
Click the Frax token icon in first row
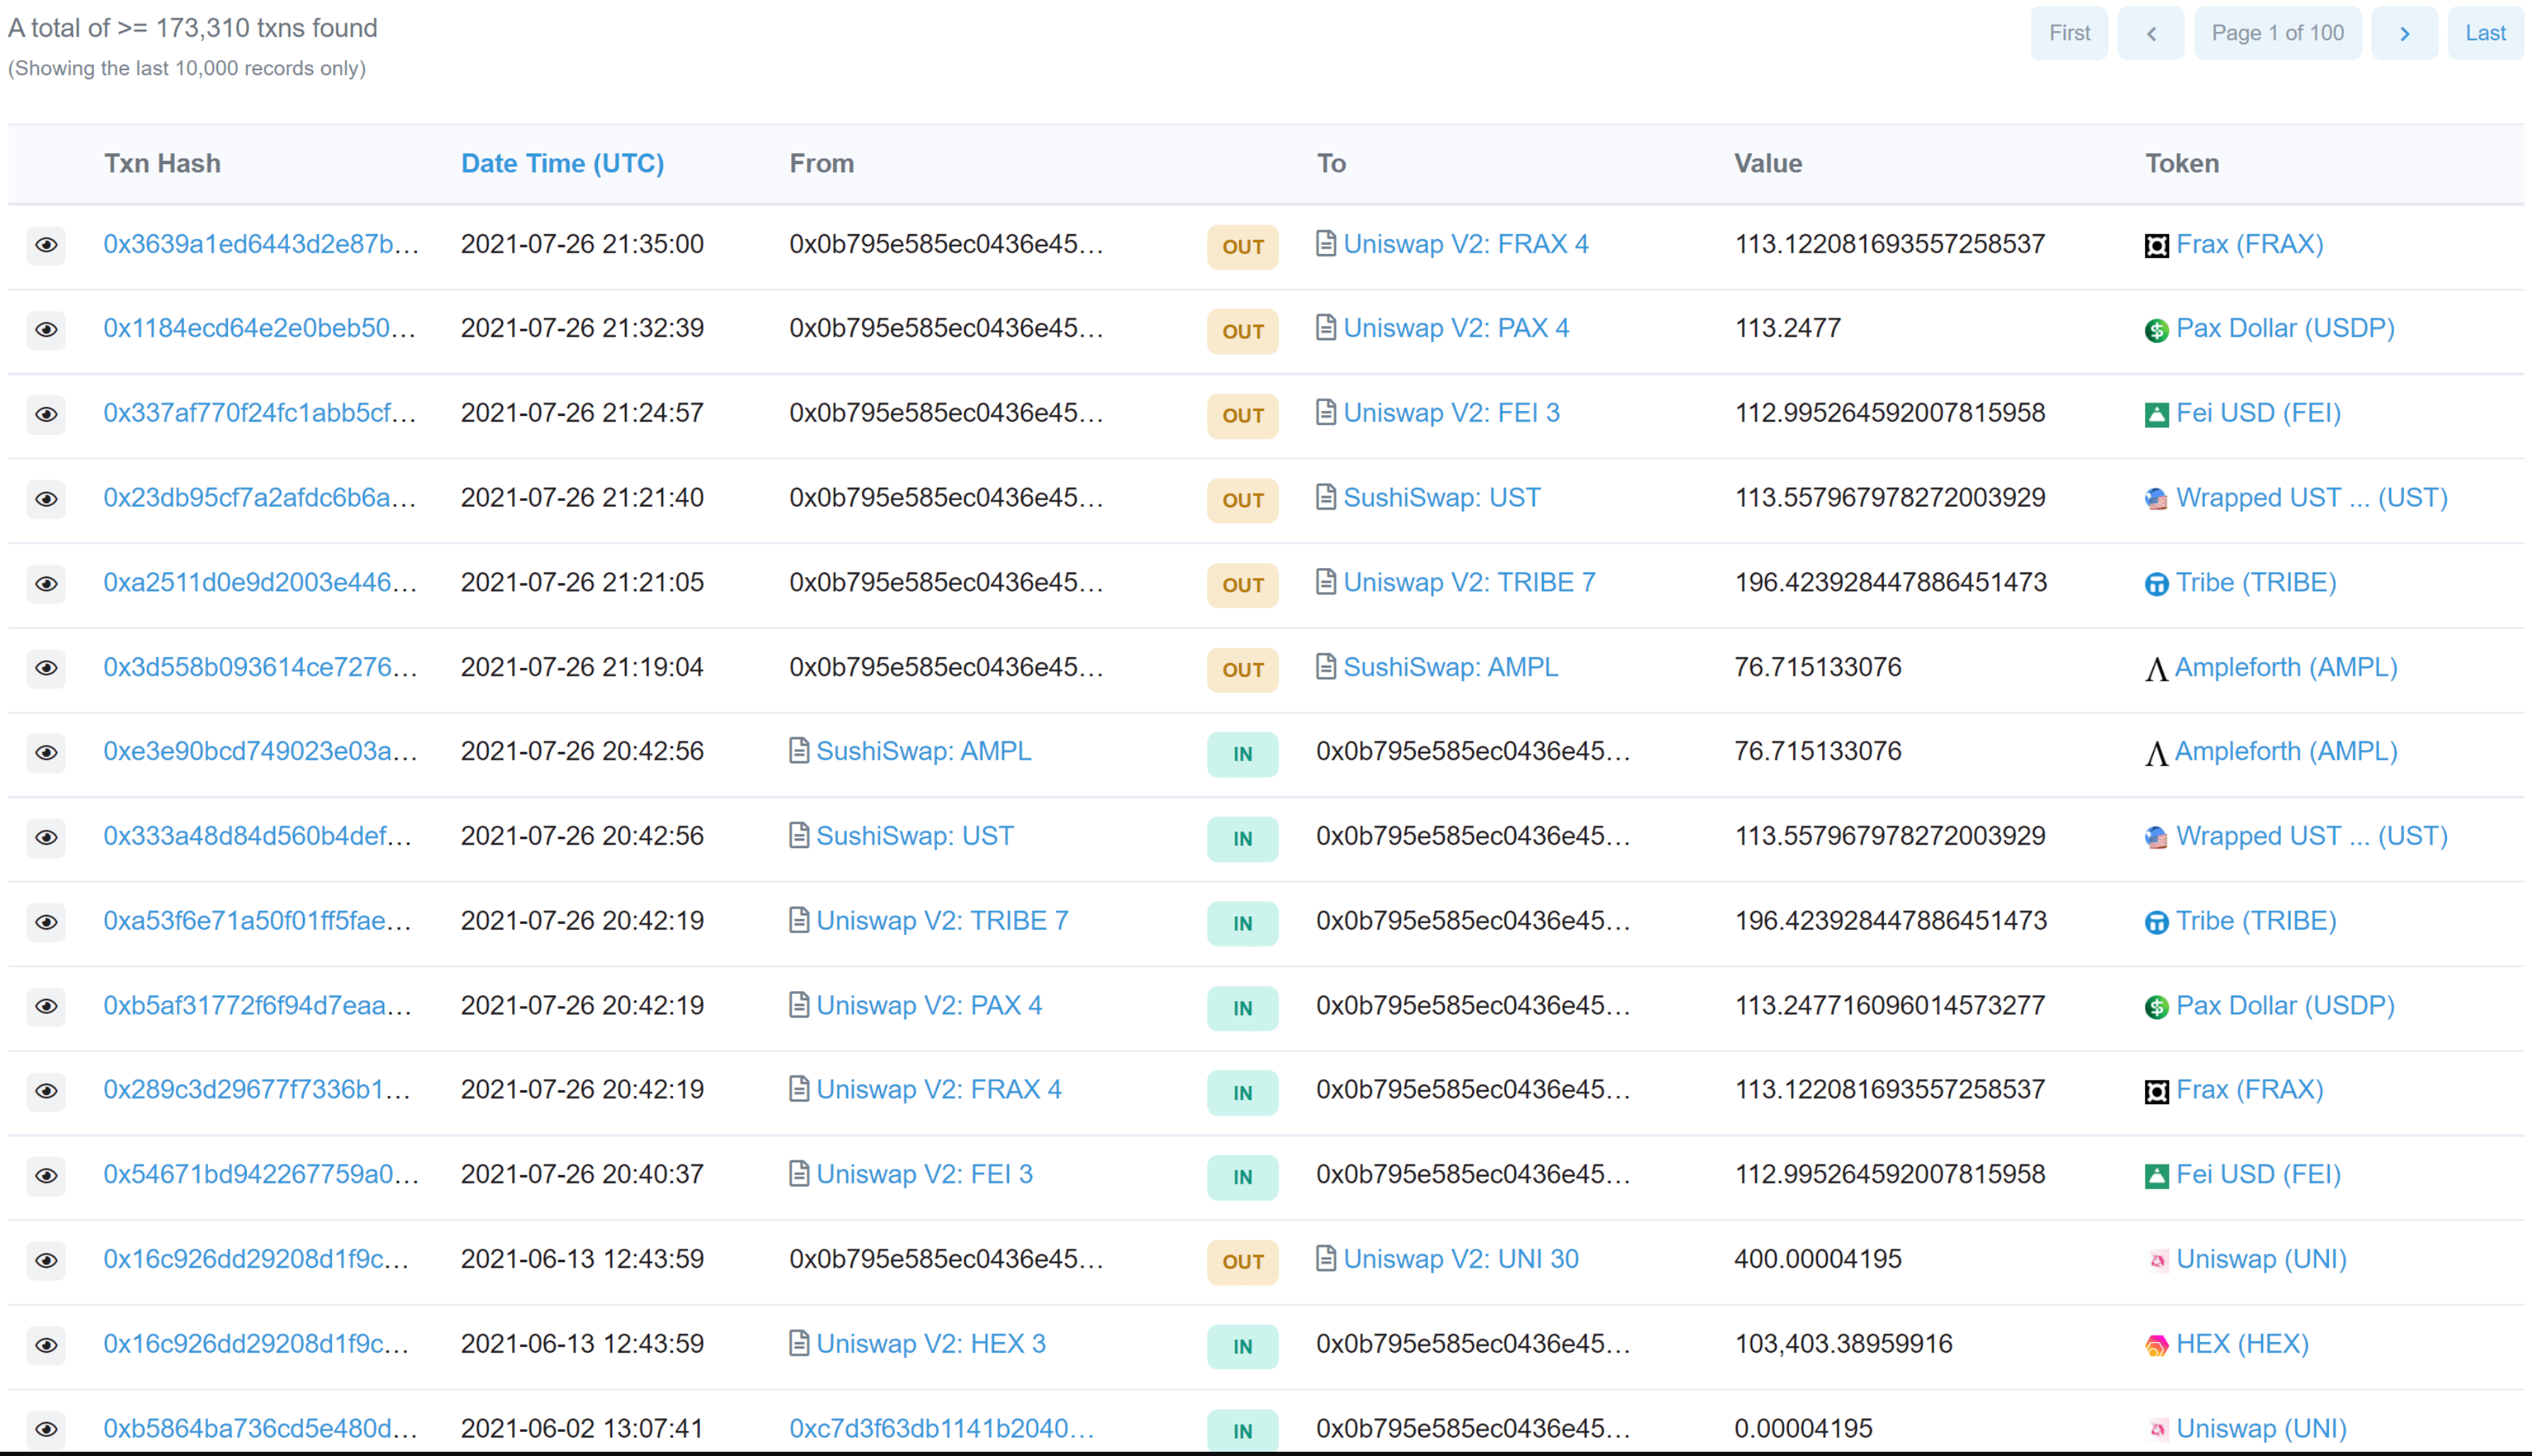pos(2156,246)
